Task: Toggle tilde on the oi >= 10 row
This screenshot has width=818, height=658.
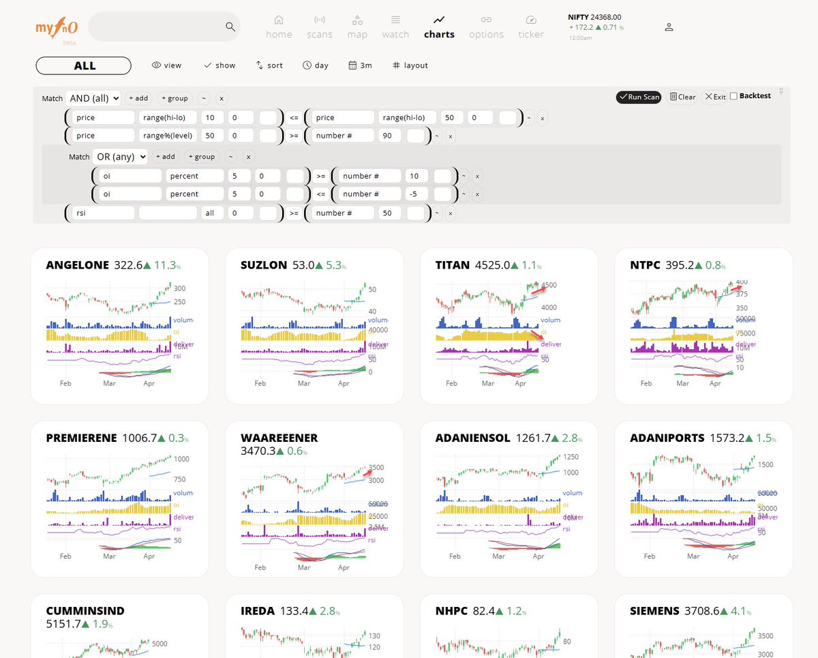Action: (x=464, y=176)
